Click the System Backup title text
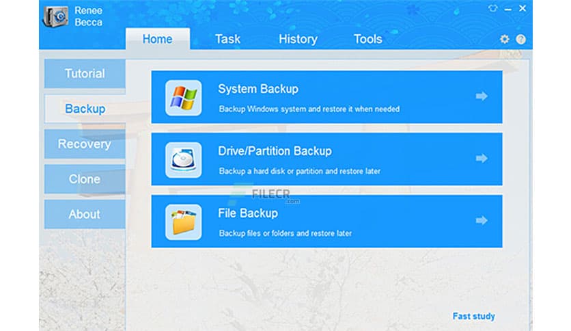 (258, 89)
